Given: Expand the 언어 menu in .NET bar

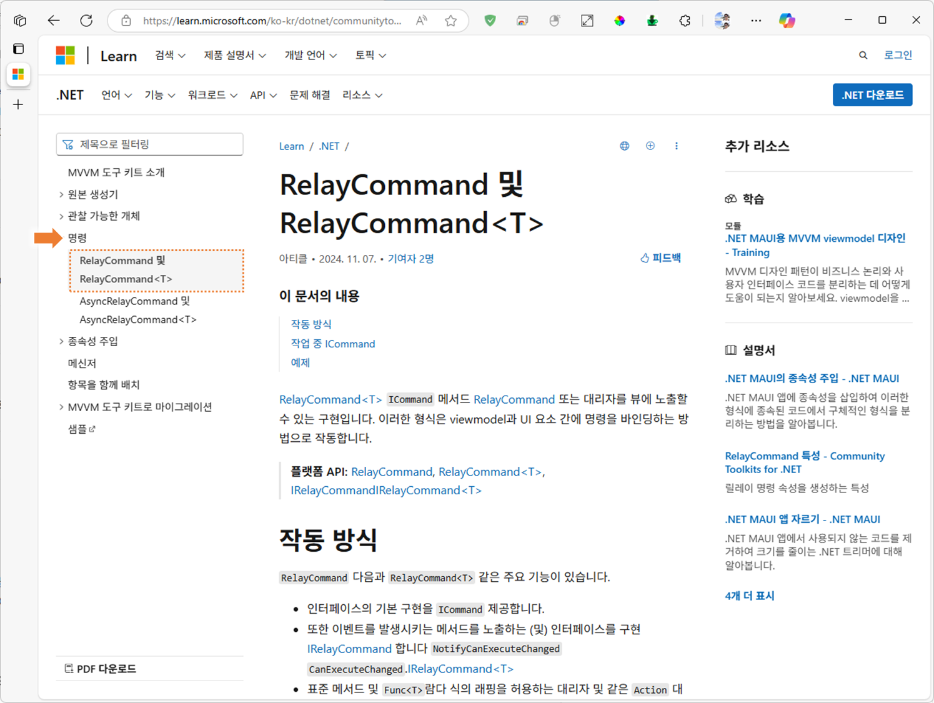Looking at the screenshot, I should (117, 95).
